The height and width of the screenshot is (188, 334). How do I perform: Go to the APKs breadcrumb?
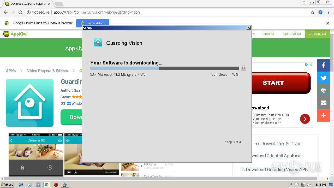[x=11, y=71]
